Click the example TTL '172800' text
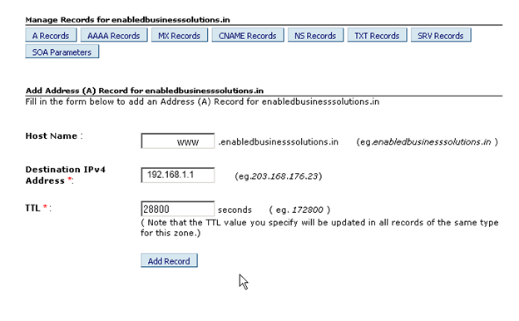 (307, 210)
